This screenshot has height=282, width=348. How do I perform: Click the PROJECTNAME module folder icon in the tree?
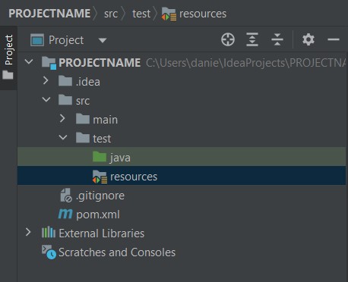(x=49, y=63)
